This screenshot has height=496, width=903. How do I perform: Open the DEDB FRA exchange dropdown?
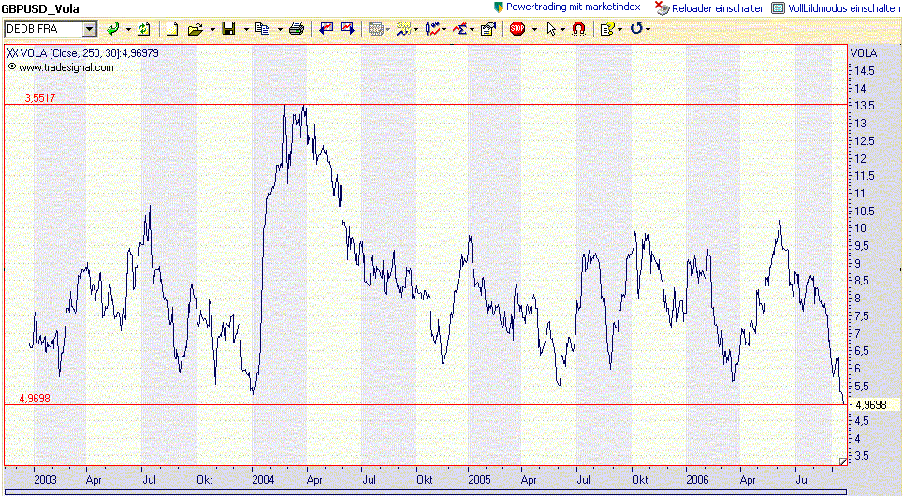90,29
